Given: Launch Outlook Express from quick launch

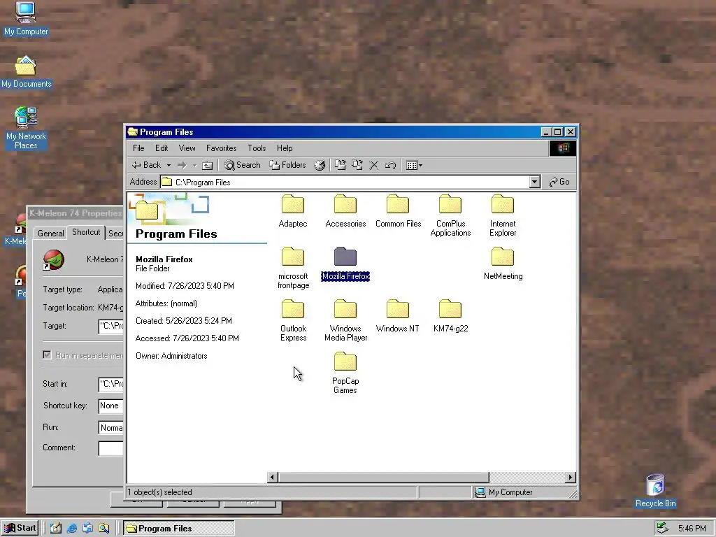Looking at the screenshot, I should (x=87, y=529).
